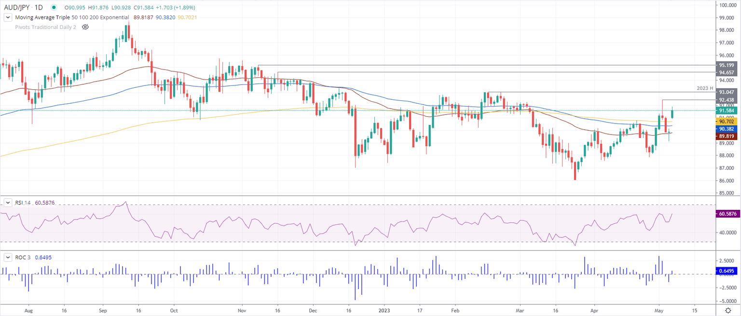The width and height of the screenshot is (741, 316).
Task: Open the RSI 14 pane dropdown arrow
Action: [7, 203]
